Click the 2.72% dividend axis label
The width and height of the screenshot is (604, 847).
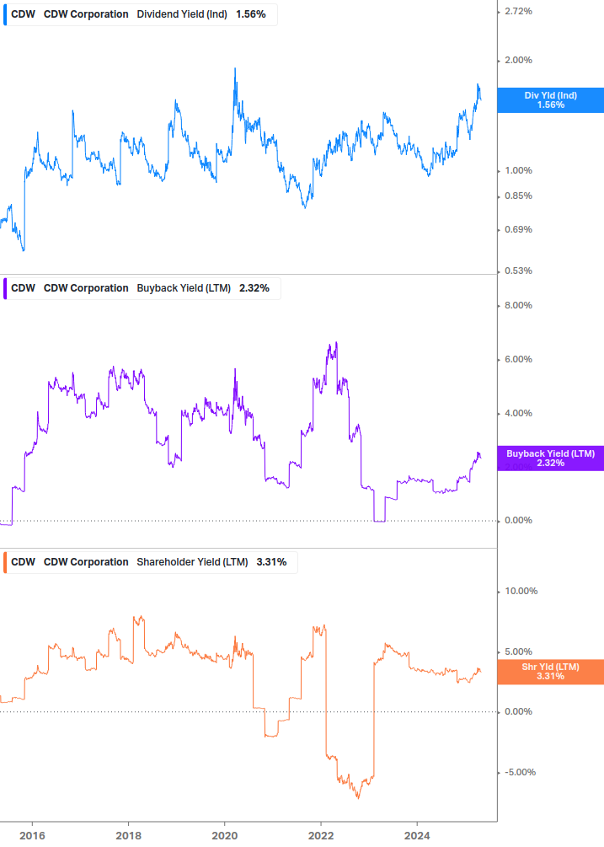518,11
